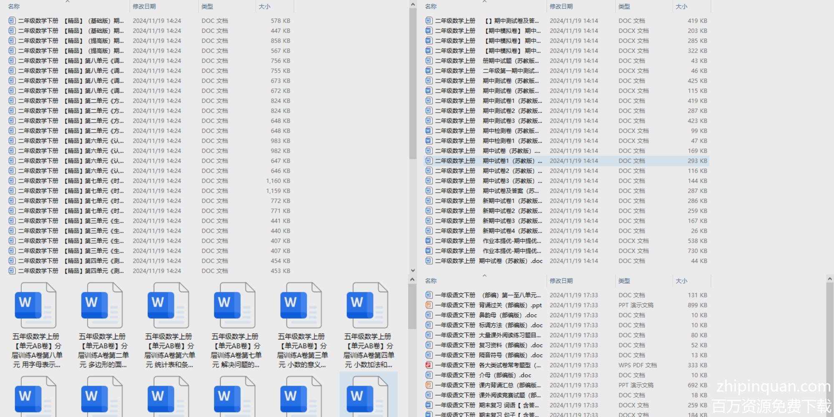This screenshot has width=834, height=417.
Task: Click the left file list scroll-up arrow
Action: pos(413,5)
